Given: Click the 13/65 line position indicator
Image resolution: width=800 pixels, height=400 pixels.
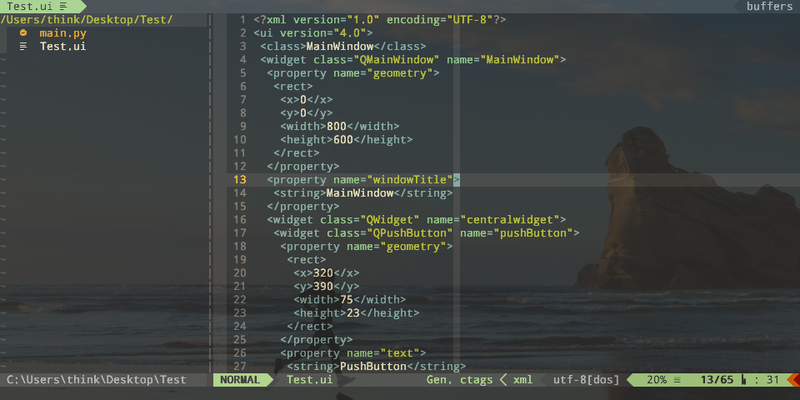Looking at the screenshot, I should point(717,380).
